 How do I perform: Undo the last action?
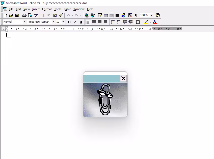68,15
